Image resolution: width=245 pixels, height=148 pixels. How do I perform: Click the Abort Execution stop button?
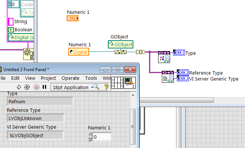coord(36,87)
